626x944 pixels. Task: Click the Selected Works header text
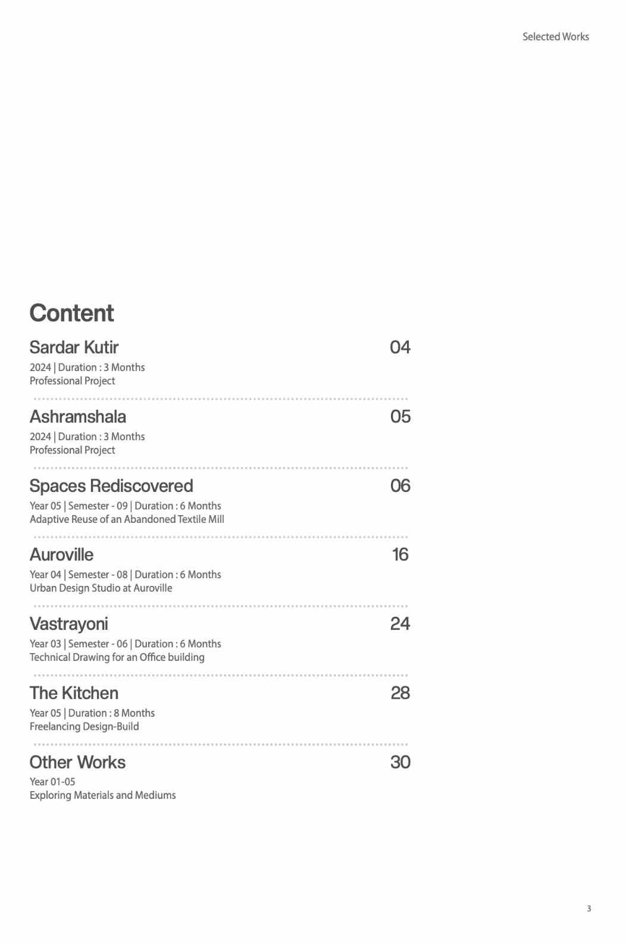(556, 36)
